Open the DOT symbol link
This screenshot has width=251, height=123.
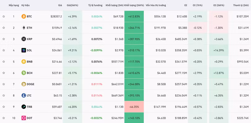[29, 118]
